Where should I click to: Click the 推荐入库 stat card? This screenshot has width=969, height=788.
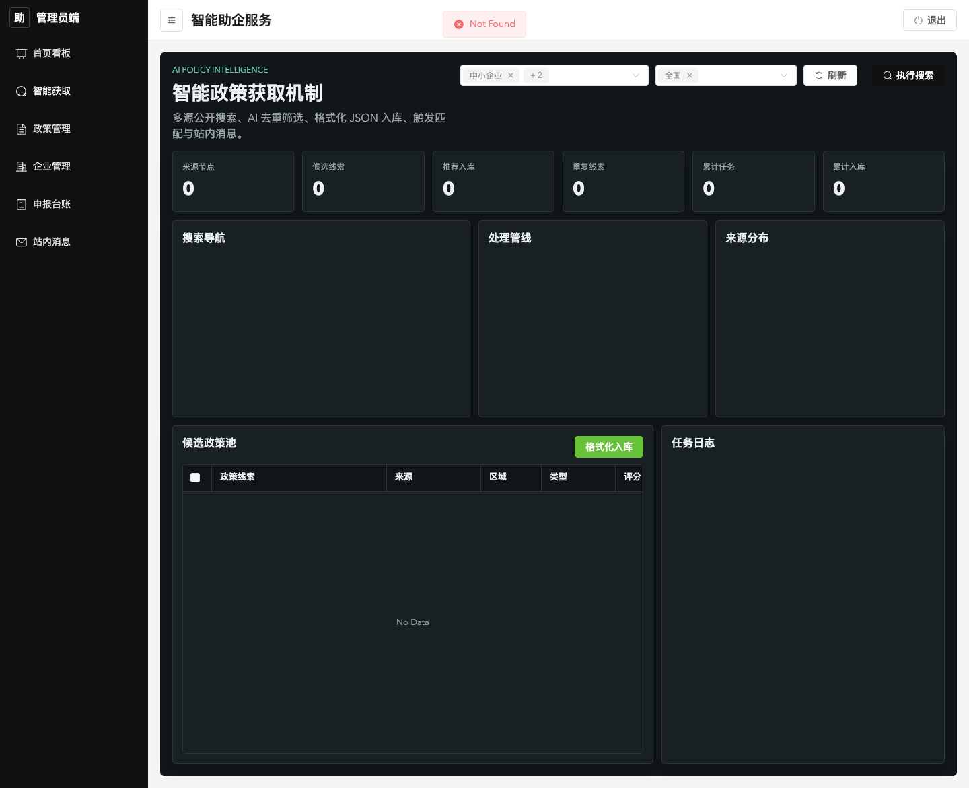pyautogui.click(x=493, y=182)
